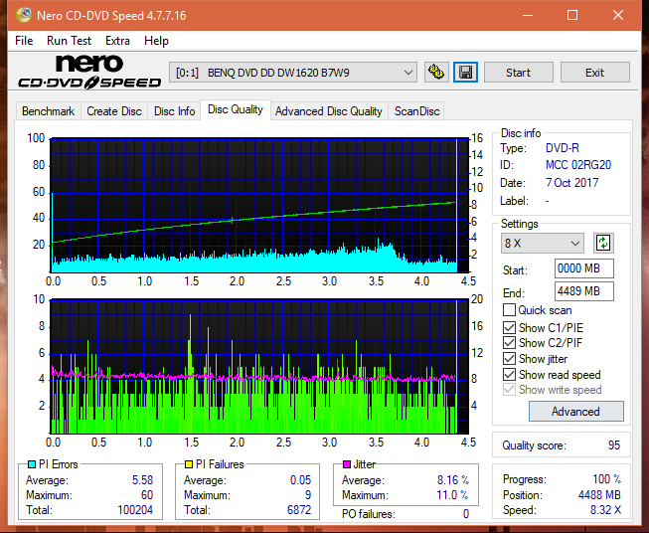Uncheck Show C2/PIF checkbox

[509, 343]
